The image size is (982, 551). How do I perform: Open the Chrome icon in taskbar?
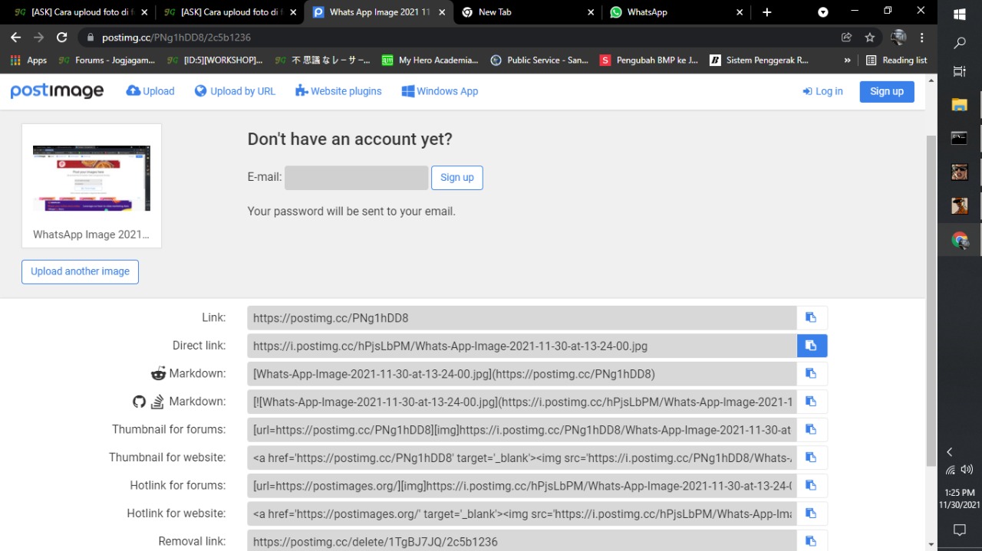pyautogui.click(x=959, y=240)
